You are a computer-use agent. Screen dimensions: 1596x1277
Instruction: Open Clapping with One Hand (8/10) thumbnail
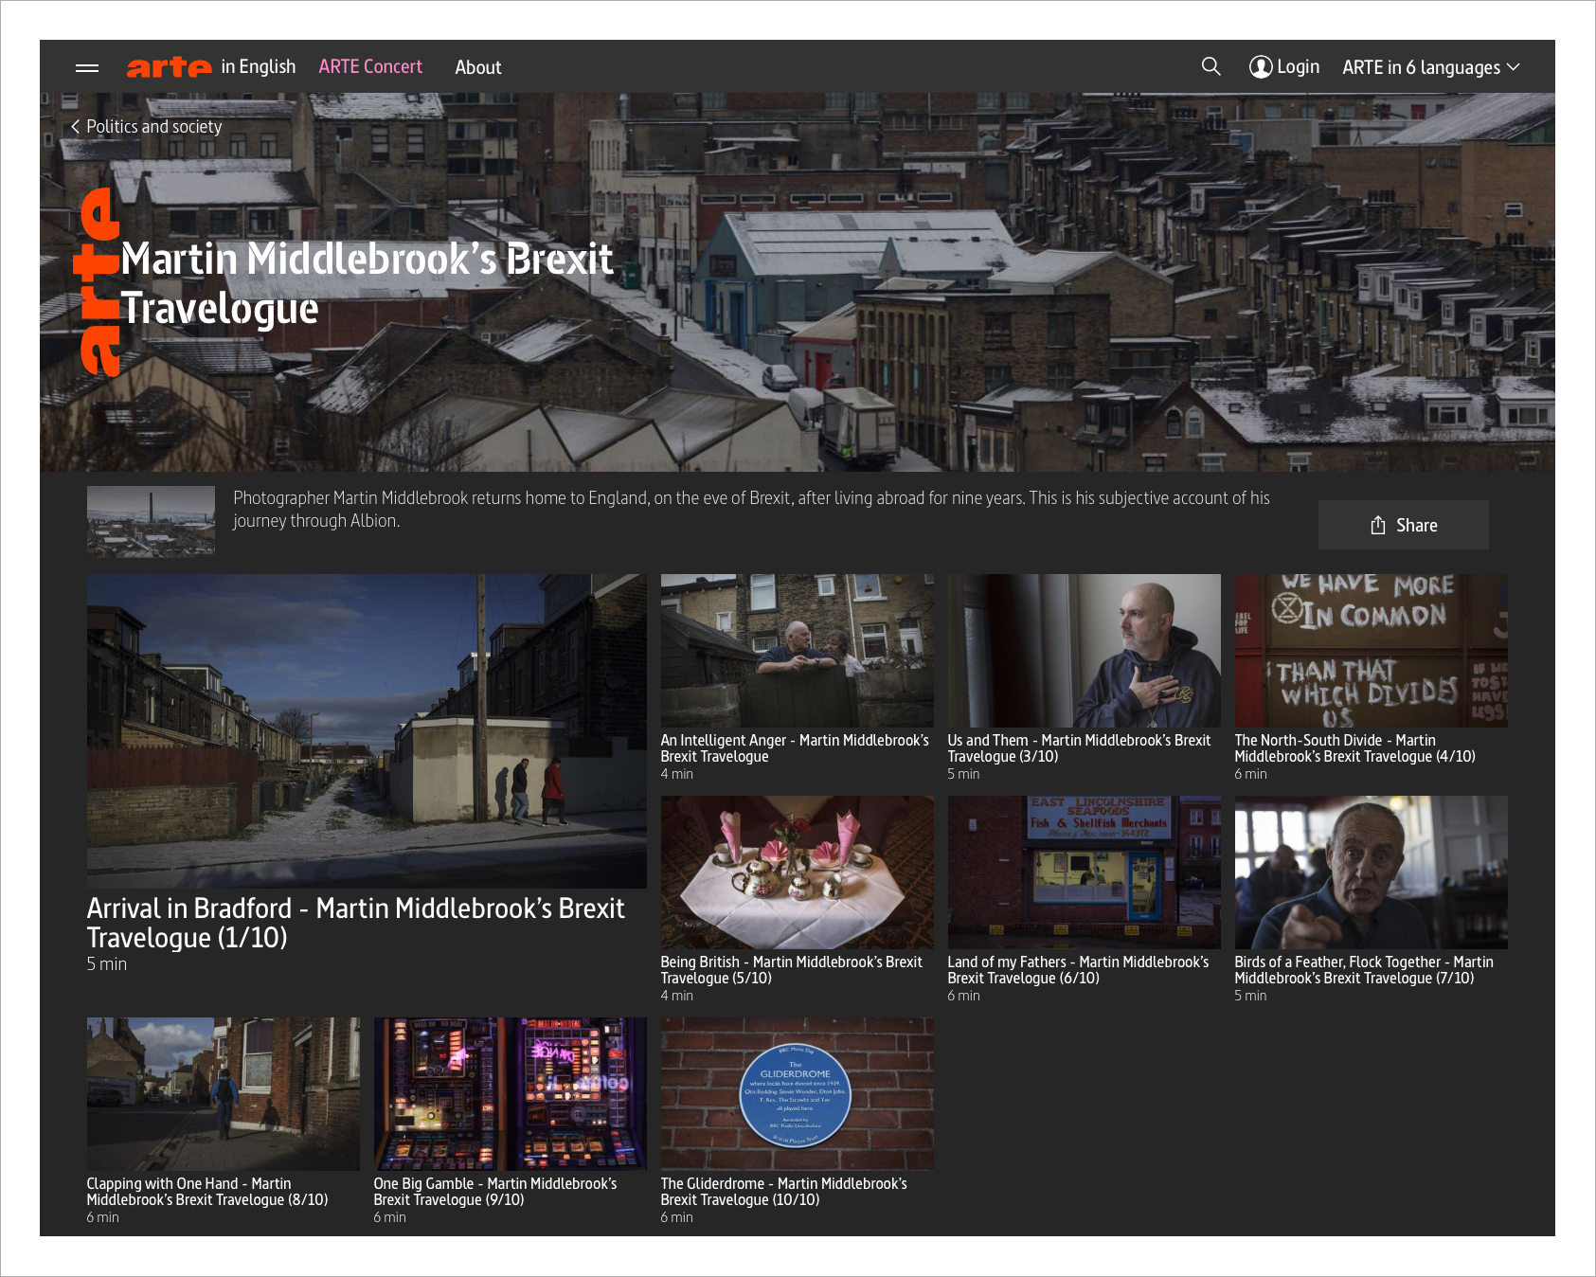(x=223, y=1094)
